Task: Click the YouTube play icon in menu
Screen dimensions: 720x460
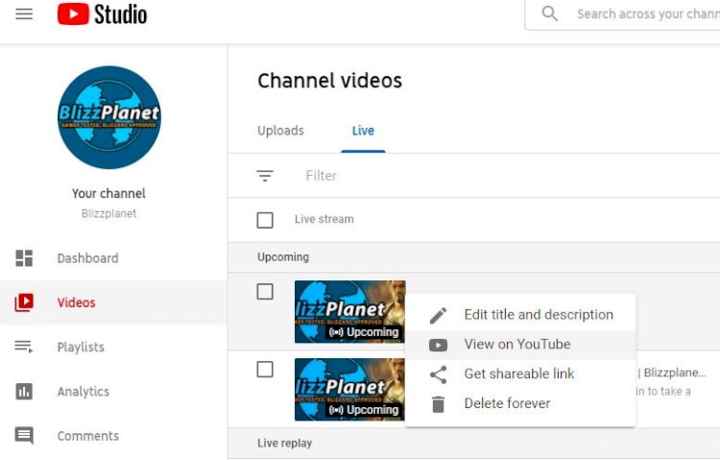Action: tap(438, 345)
